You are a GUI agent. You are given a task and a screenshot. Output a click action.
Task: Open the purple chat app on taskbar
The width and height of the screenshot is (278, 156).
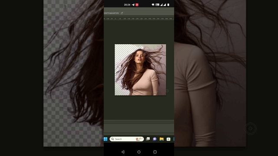pos(155,139)
